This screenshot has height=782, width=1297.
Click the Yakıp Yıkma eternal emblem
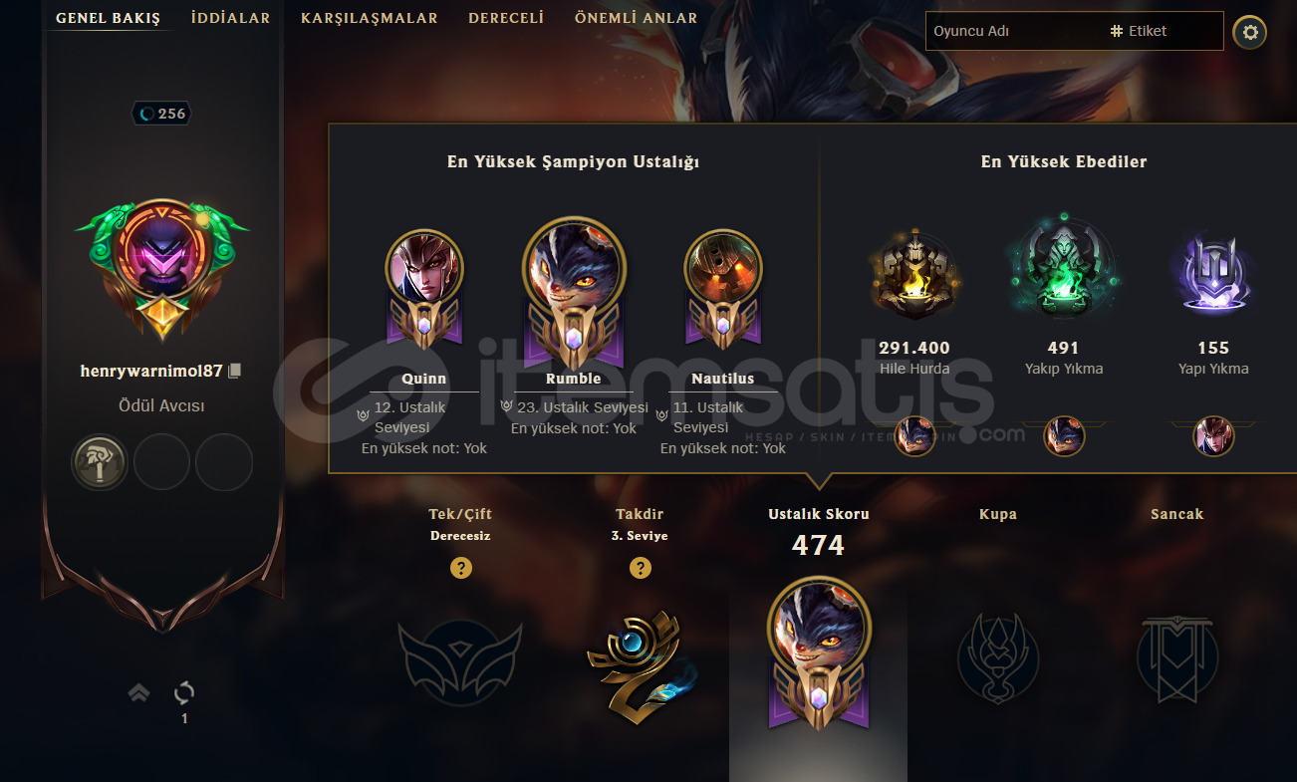click(x=1064, y=269)
